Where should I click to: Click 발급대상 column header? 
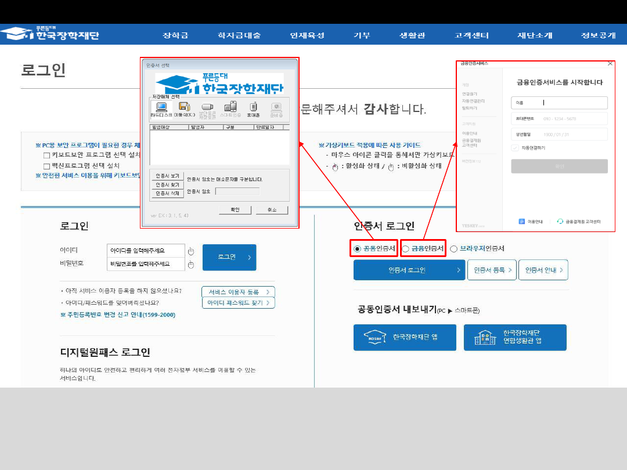(x=169, y=127)
